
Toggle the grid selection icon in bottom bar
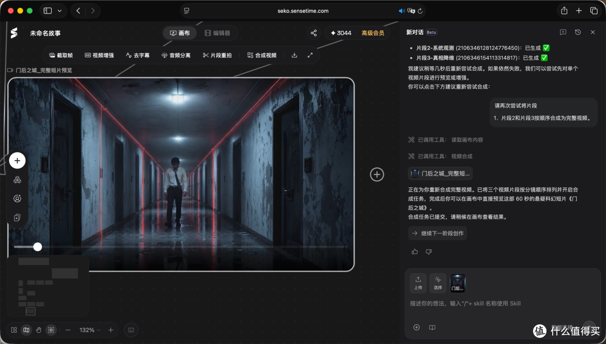(51, 330)
